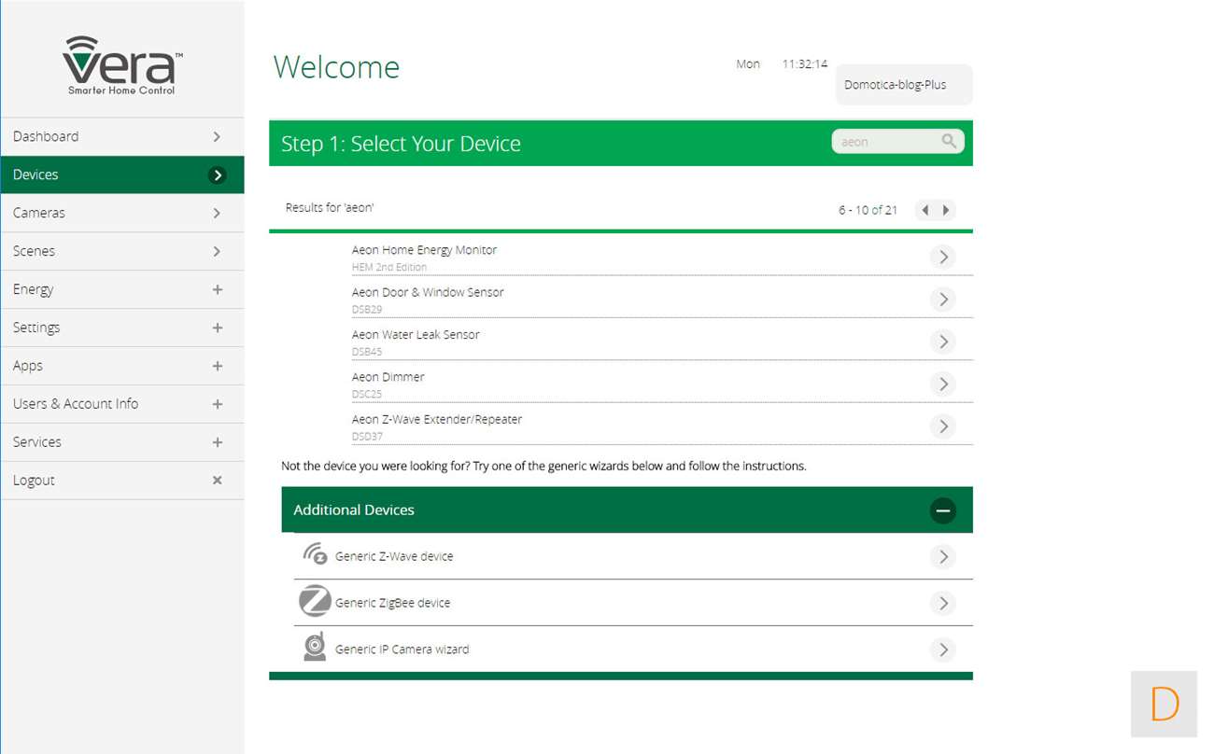Click the 'DSB45' model text
The image size is (1214, 754).
[367, 352]
